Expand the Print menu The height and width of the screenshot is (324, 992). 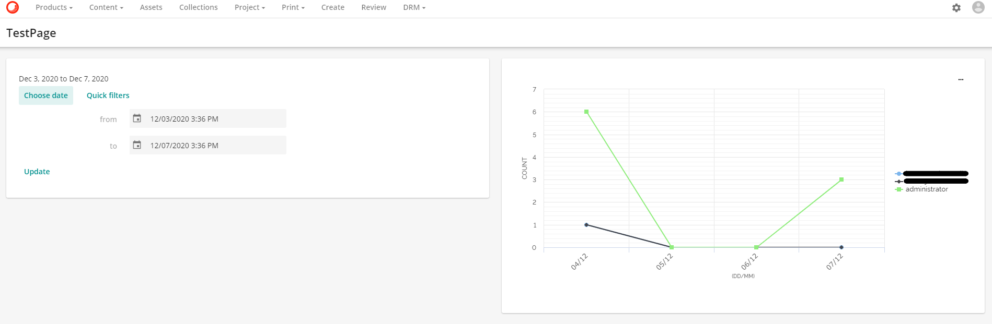point(293,7)
